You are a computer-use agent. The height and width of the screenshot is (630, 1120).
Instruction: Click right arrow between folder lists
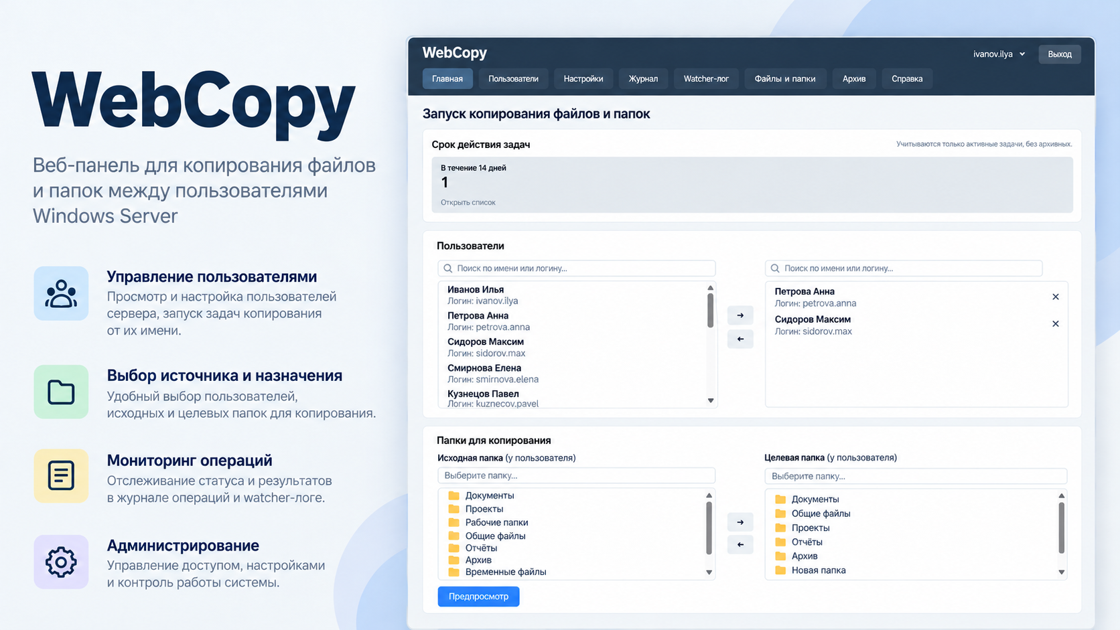(740, 522)
